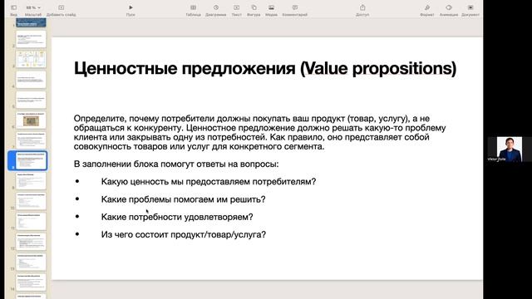Click bullet 'Какие потребности удовлетворяем?'
532x299 pixels.
pos(177,217)
